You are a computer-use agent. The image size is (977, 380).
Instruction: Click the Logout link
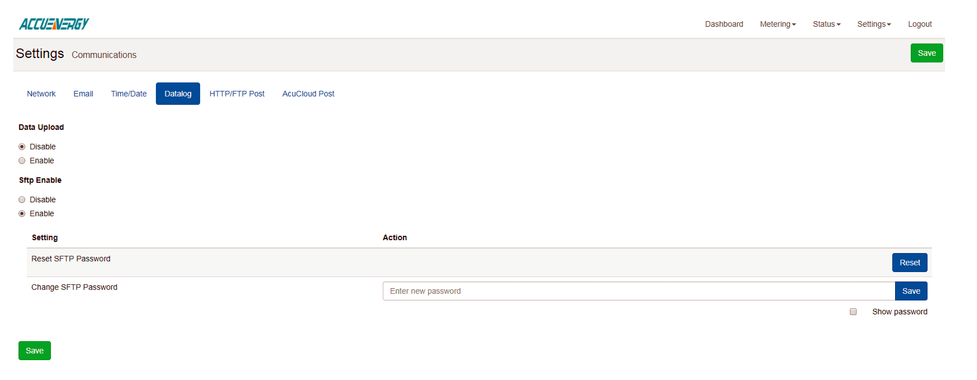pos(919,24)
